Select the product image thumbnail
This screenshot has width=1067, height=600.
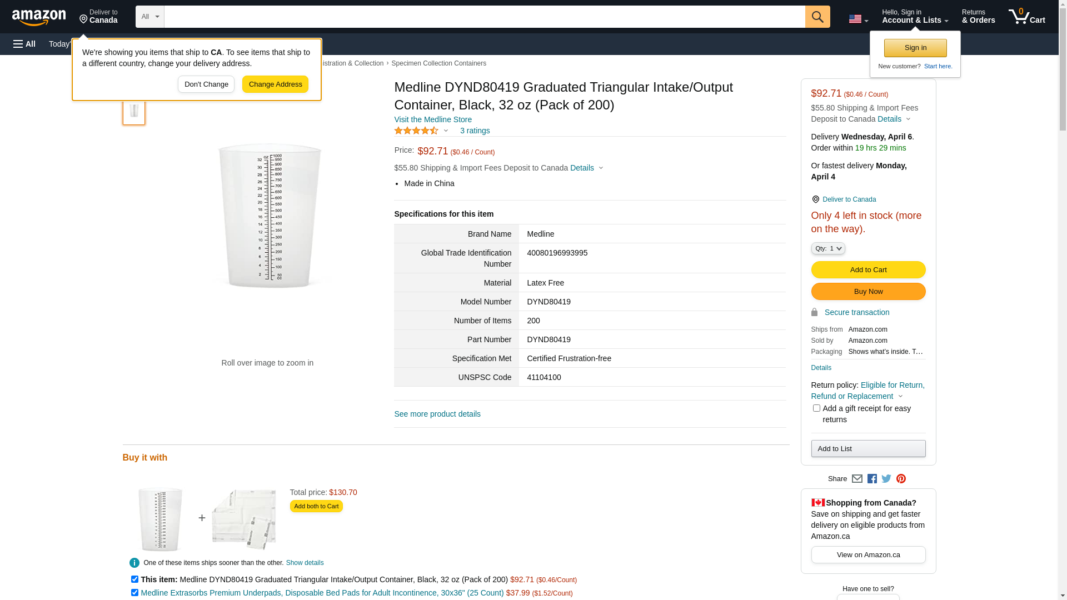[134, 110]
